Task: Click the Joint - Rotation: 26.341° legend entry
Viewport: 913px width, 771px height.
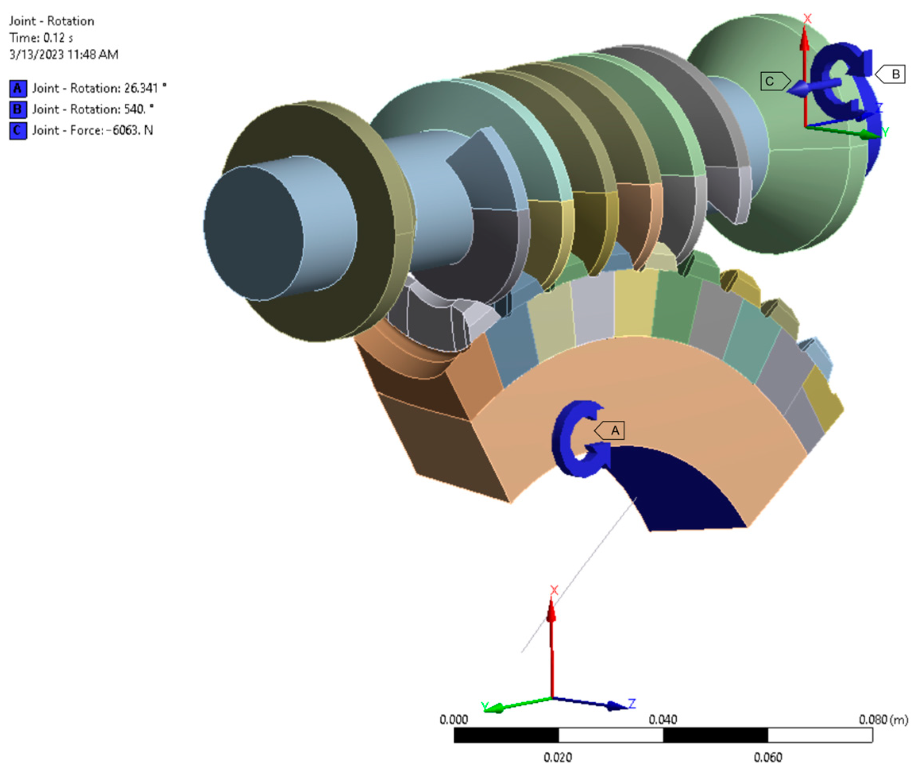Action: pos(99,89)
